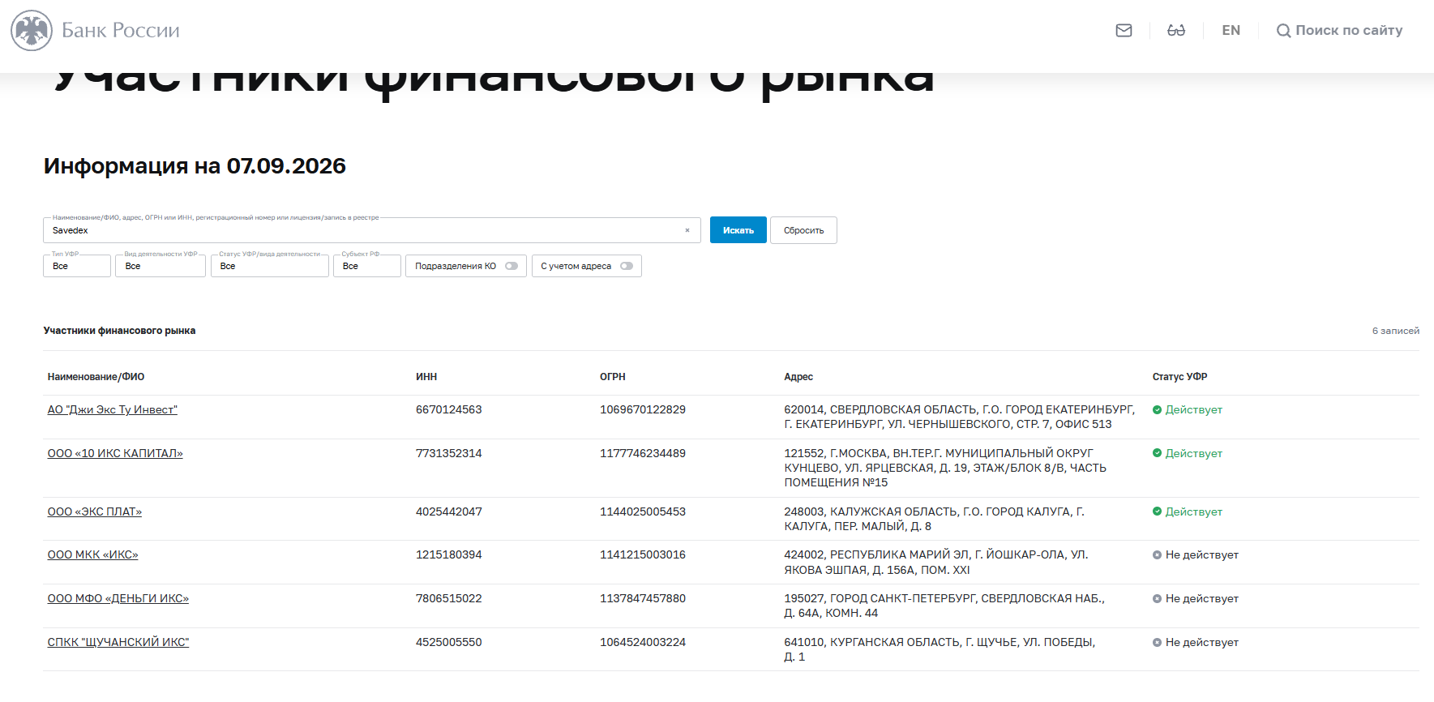The width and height of the screenshot is (1434, 702).
Task: Switch to visually impaired version glasses icon
Action: click(1176, 31)
